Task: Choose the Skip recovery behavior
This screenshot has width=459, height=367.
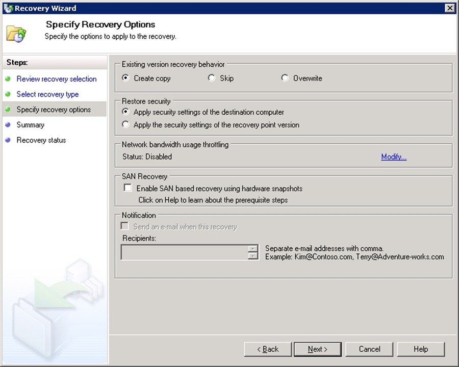Action: tap(212, 78)
